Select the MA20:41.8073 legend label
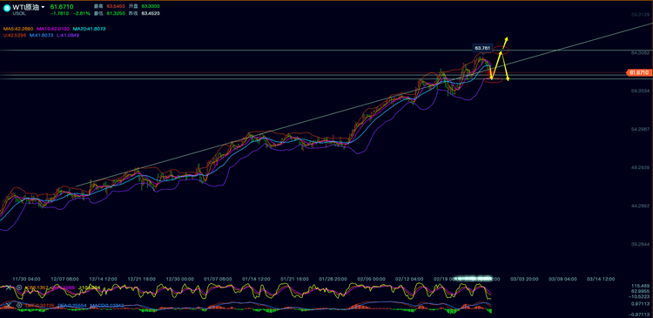653x318 pixels. click(x=89, y=29)
